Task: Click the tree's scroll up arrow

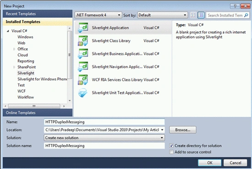Action: point(70,28)
